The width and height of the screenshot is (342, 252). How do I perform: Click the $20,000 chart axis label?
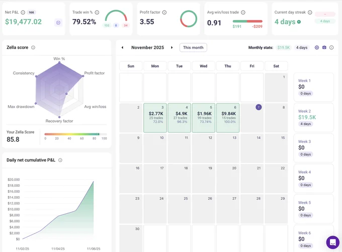click(x=14, y=180)
